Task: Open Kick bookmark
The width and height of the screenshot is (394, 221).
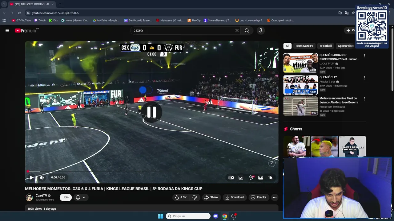Action: [x=53, y=21]
